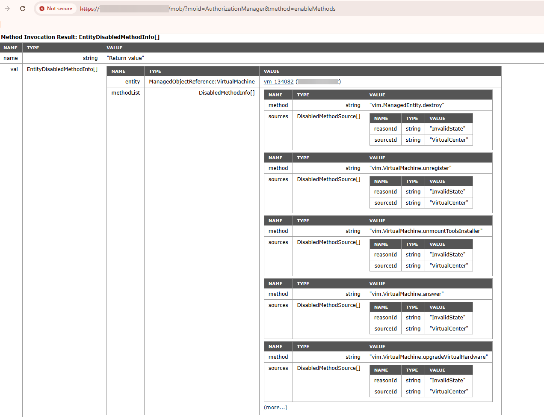This screenshot has width=544, height=417.
Task: Click the methodList name cell
Action: [125, 93]
